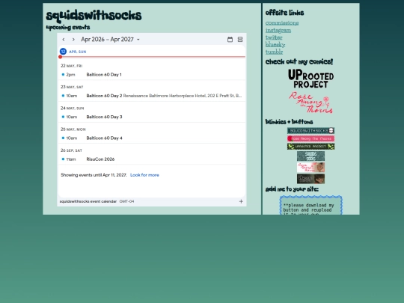Click the Look for more link
The width and height of the screenshot is (404, 303).
coord(144,175)
